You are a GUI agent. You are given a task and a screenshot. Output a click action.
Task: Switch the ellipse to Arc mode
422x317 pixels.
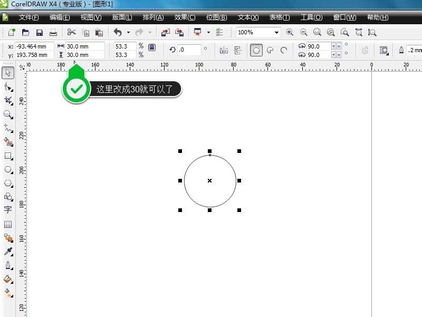(x=284, y=50)
